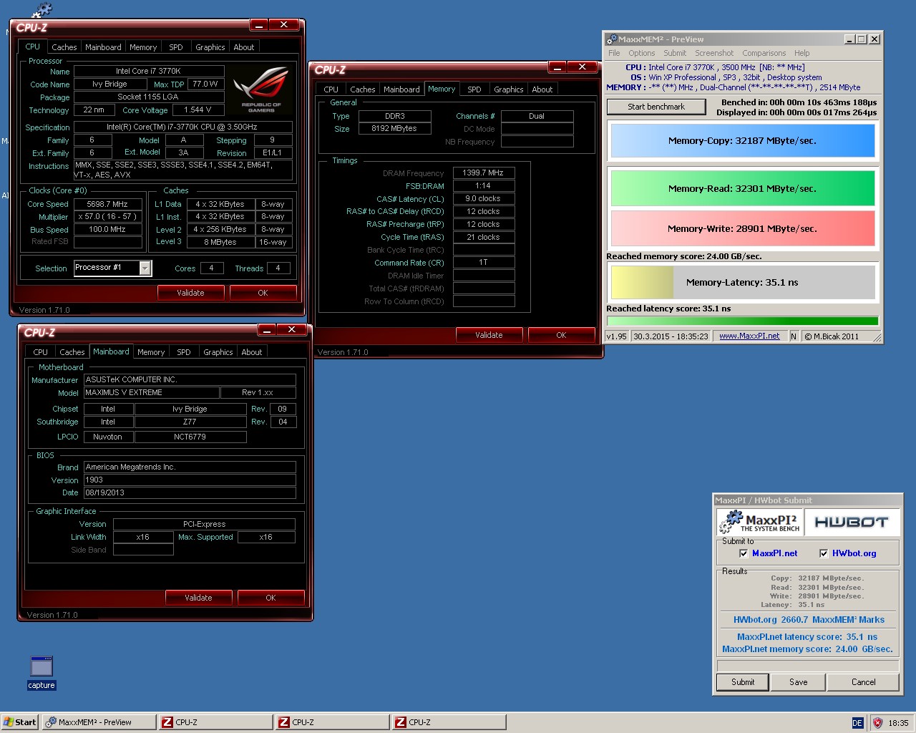Click Submit button in HWbot Submit dialog

743,682
